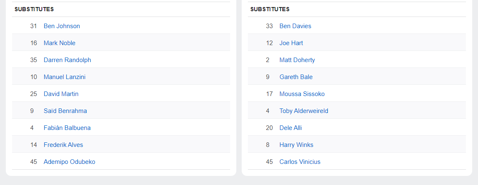Select Frederik Alves from substitutes
The height and width of the screenshot is (185, 478).
pyautogui.click(x=63, y=145)
